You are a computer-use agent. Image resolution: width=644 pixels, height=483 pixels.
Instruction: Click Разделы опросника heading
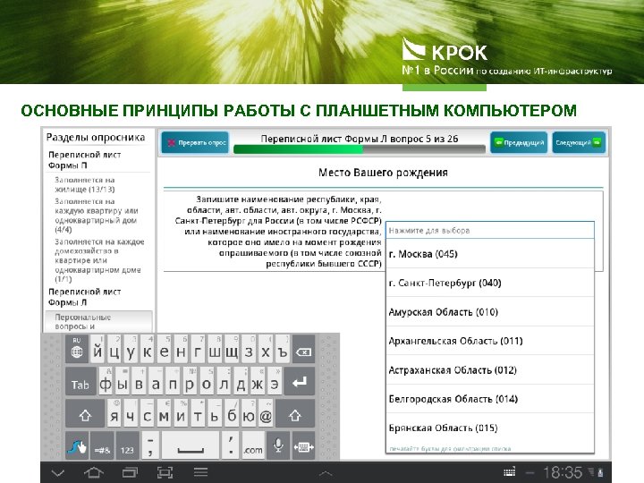tap(96, 137)
